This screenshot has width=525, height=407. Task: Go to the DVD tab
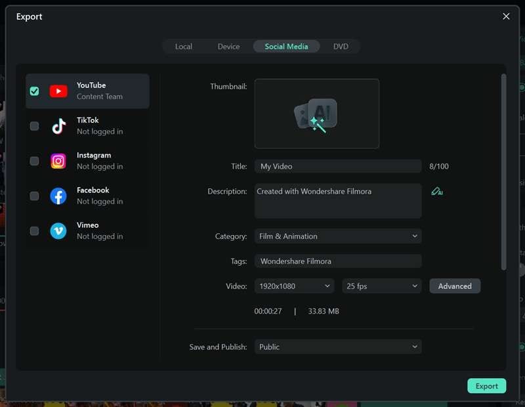tap(341, 47)
